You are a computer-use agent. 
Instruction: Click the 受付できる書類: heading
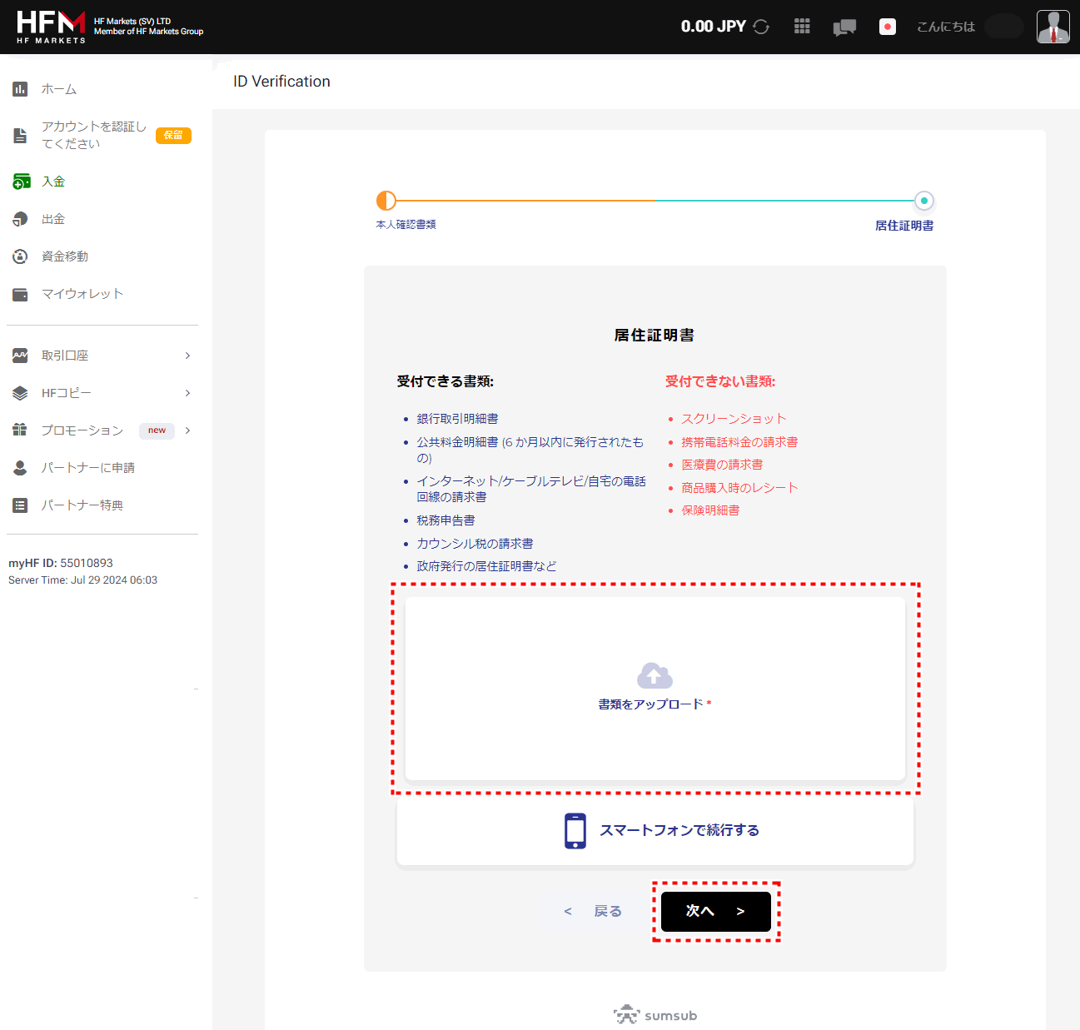pos(445,381)
